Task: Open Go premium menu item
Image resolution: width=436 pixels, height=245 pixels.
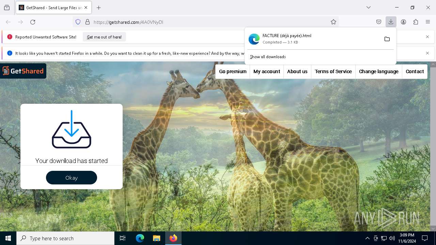Action: (233, 71)
